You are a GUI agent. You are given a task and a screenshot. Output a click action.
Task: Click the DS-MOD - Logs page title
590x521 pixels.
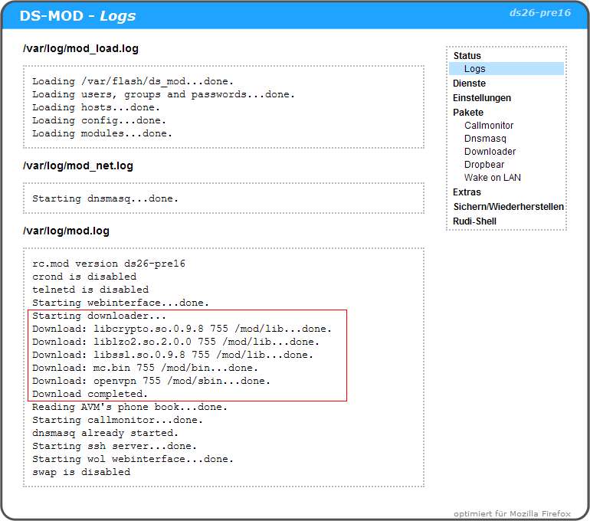tap(77, 15)
